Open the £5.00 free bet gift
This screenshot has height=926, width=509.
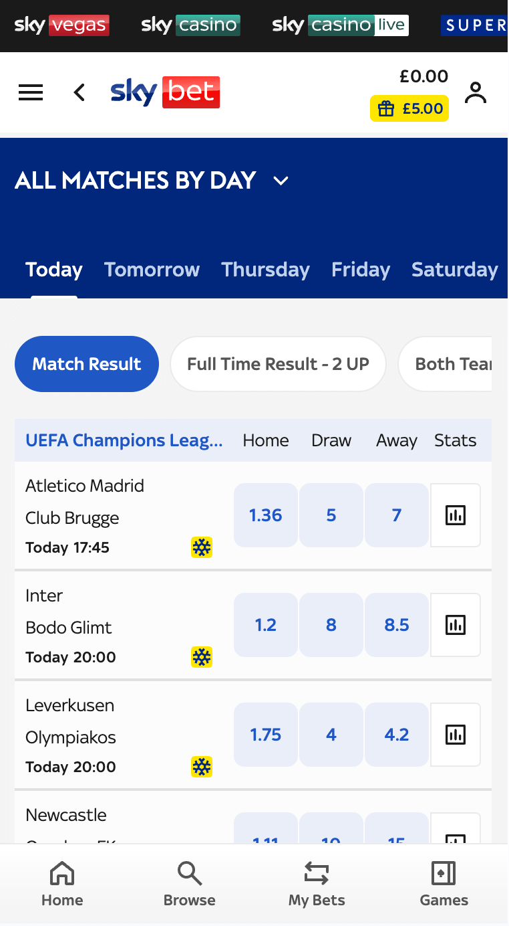(409, 108)
